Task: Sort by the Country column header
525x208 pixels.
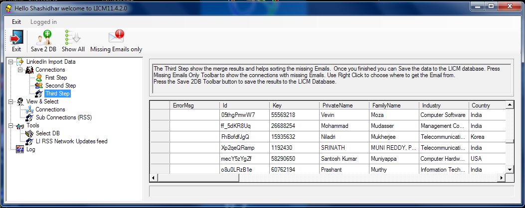Action: pyautogui.click(x=487, y=105)
